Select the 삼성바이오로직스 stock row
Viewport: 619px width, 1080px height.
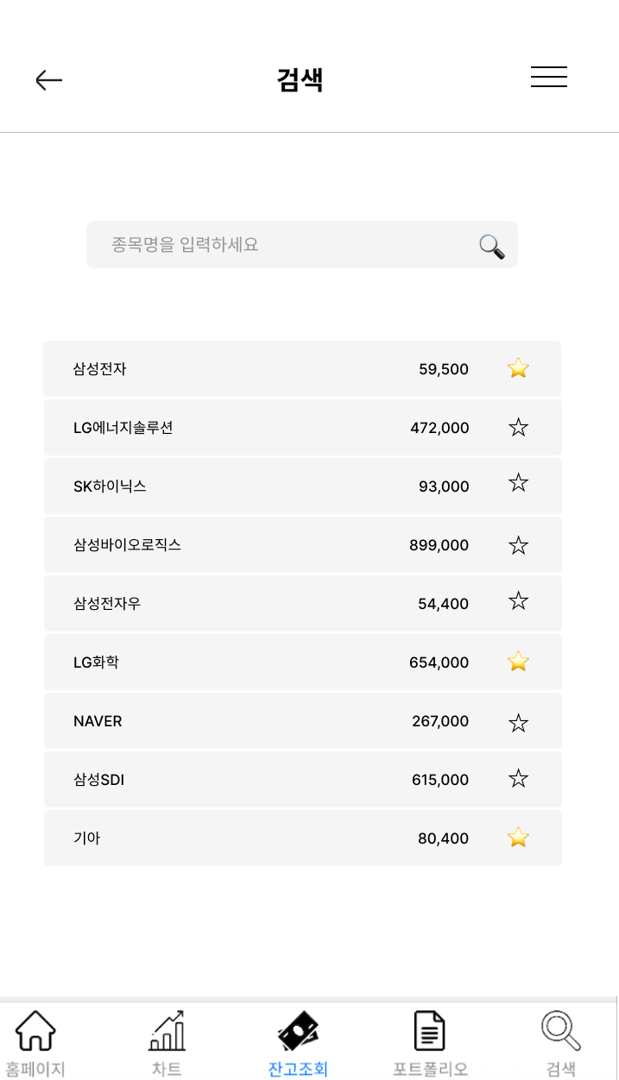click(x=259, y=544)
